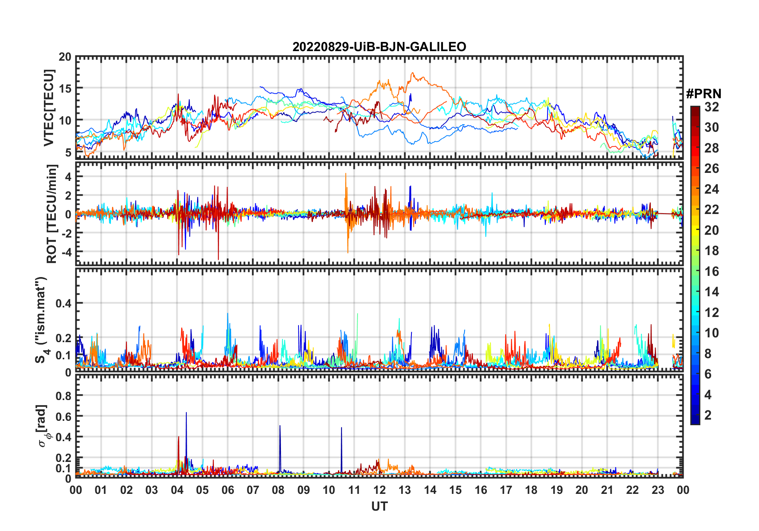
Task: Click the 5 tick on the VTEC axis
Action: click(68, 153)
